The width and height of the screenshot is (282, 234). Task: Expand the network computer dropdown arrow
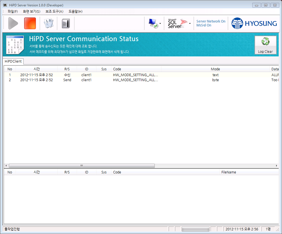coord(160,24)
